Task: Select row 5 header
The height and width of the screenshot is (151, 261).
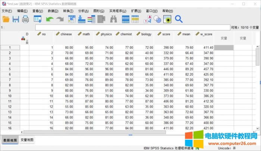Action: click(10, 69)
